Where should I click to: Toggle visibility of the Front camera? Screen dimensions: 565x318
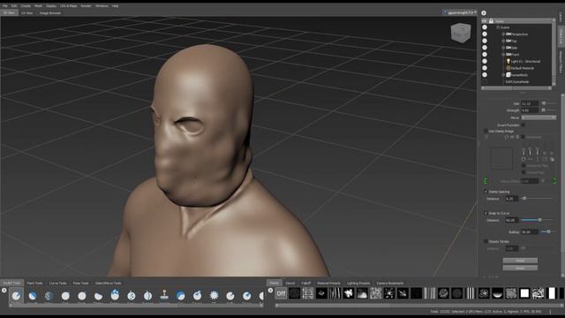(x=485, y=55)
